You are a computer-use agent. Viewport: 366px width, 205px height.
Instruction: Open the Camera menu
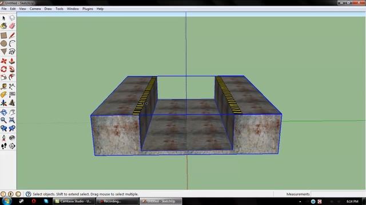point(35,9)
